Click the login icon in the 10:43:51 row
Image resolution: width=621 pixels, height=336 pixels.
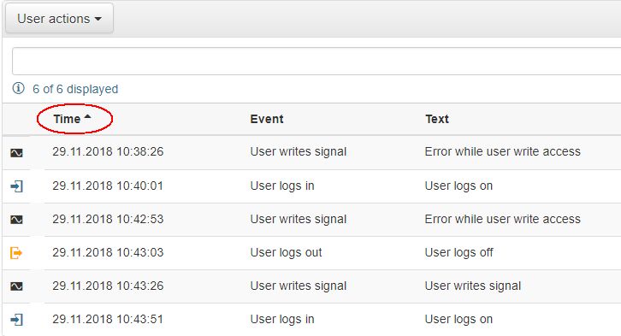pyautogui.click(x=16, y=320)
